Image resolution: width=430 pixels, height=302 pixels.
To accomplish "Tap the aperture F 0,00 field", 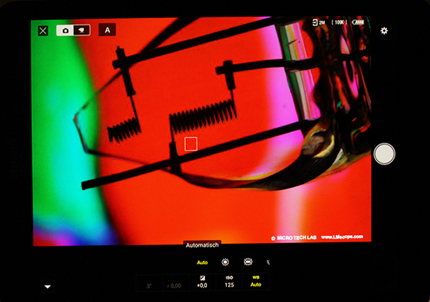I will point(176,285).
